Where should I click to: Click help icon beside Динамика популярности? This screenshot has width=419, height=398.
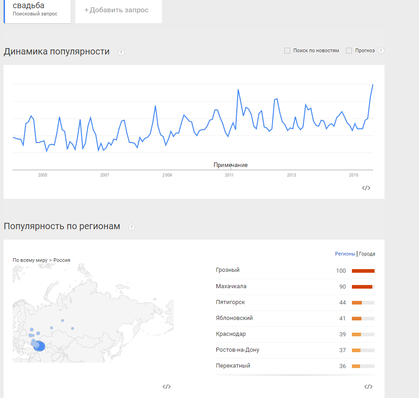pos(121,52)
